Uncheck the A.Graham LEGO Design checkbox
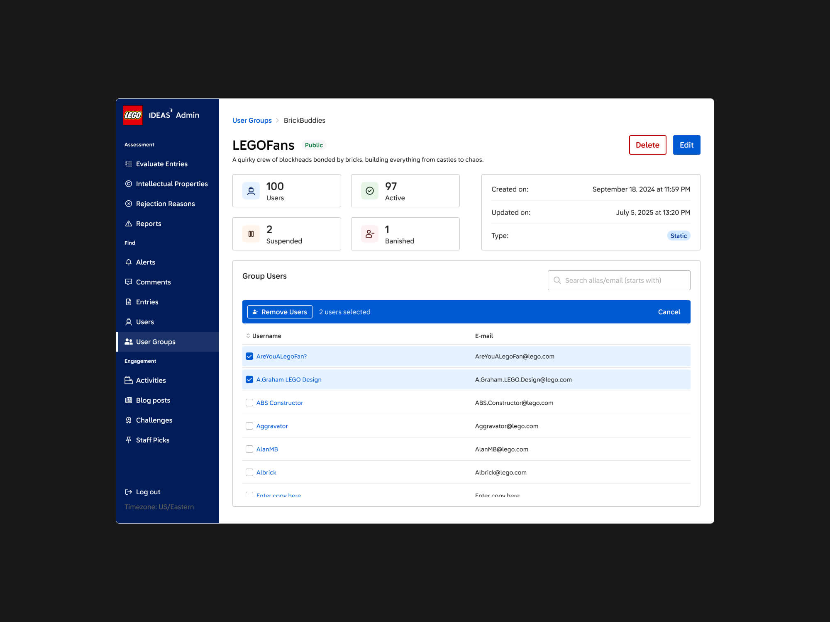Screen dimensions: 830x622 coord(249,379)
